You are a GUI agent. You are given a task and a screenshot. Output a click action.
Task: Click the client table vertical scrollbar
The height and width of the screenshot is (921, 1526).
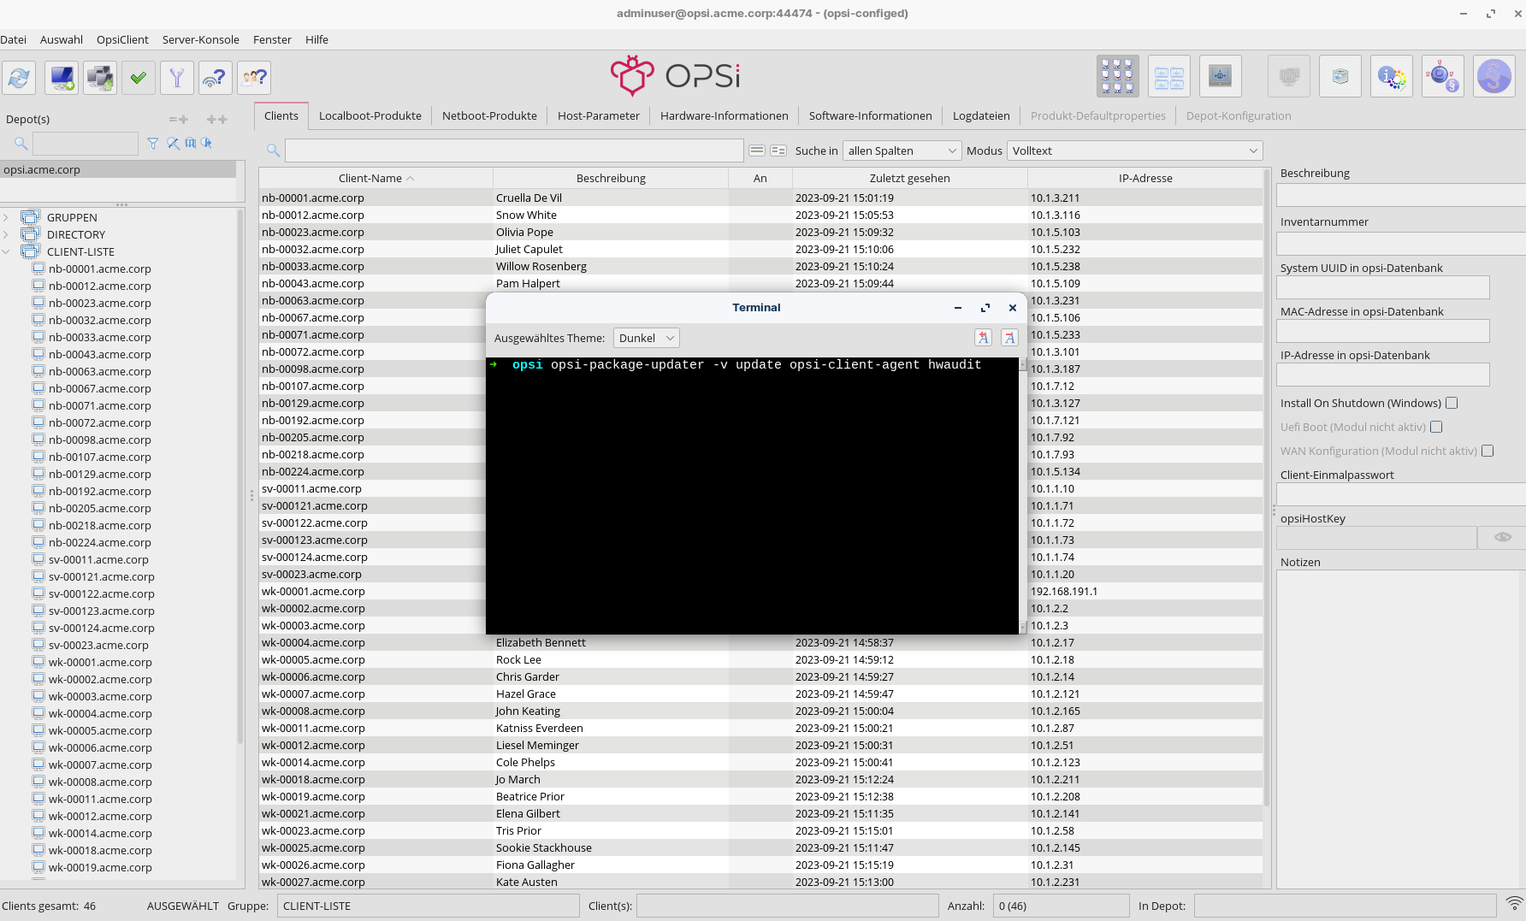click(1267, 487)
